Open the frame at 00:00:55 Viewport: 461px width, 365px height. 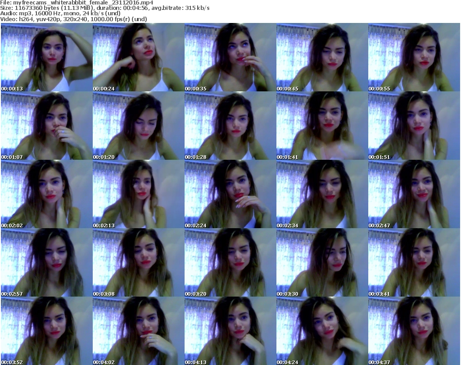click(x=414, y=57)
